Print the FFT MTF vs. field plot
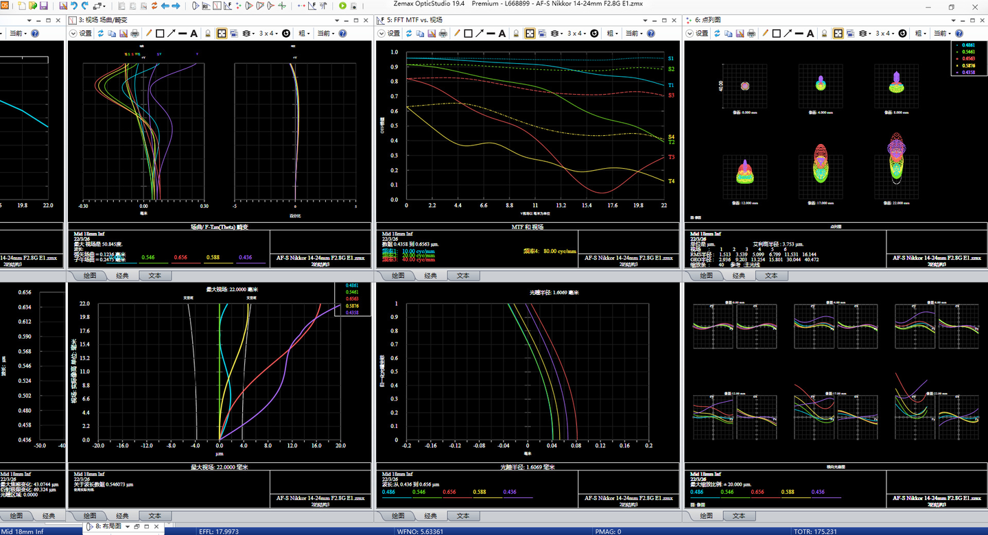 443,34
